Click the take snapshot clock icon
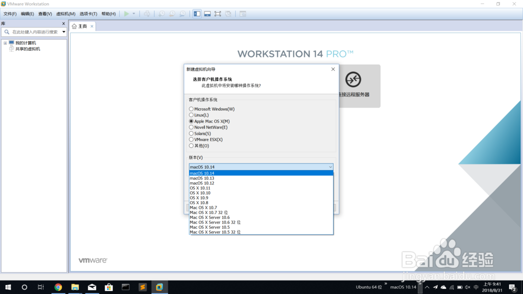 (x=162, y=14)
